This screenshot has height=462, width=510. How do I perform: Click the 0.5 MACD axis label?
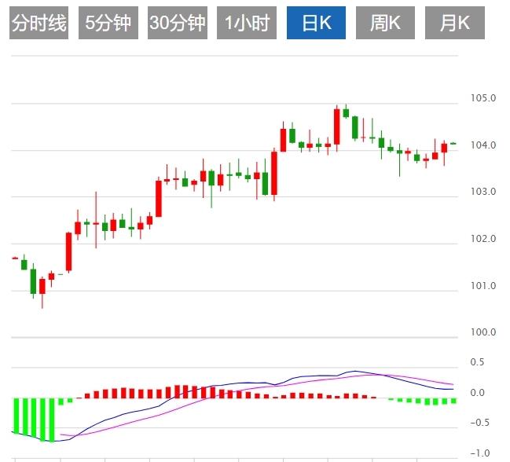tap(477, 362)
